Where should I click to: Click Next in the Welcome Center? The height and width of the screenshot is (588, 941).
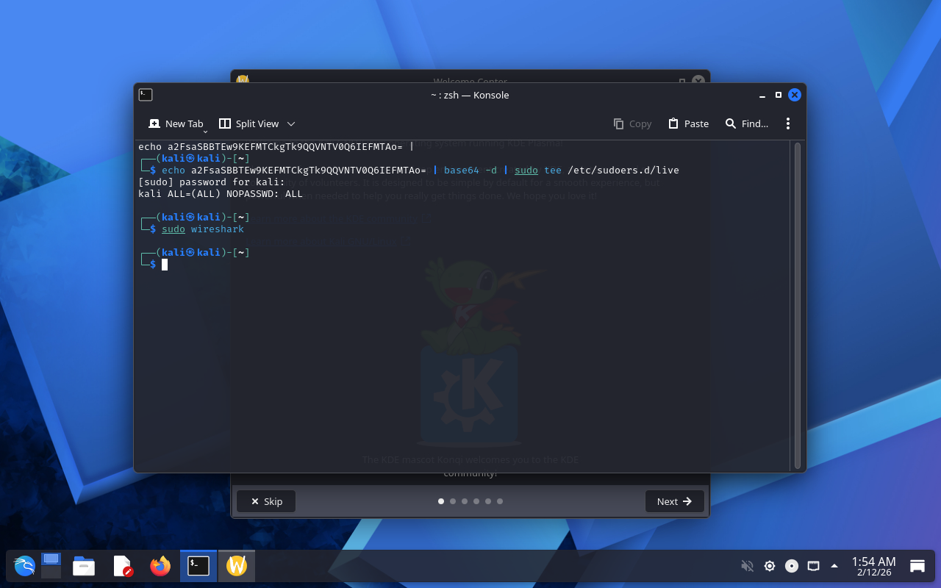(674, 501)
